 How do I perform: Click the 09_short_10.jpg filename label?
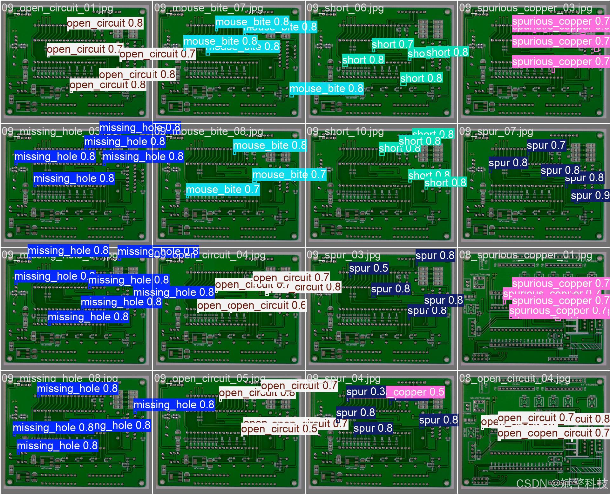coord(345,131)
